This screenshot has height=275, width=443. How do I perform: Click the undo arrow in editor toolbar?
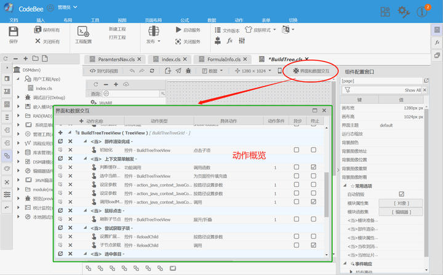pos(132,71)
